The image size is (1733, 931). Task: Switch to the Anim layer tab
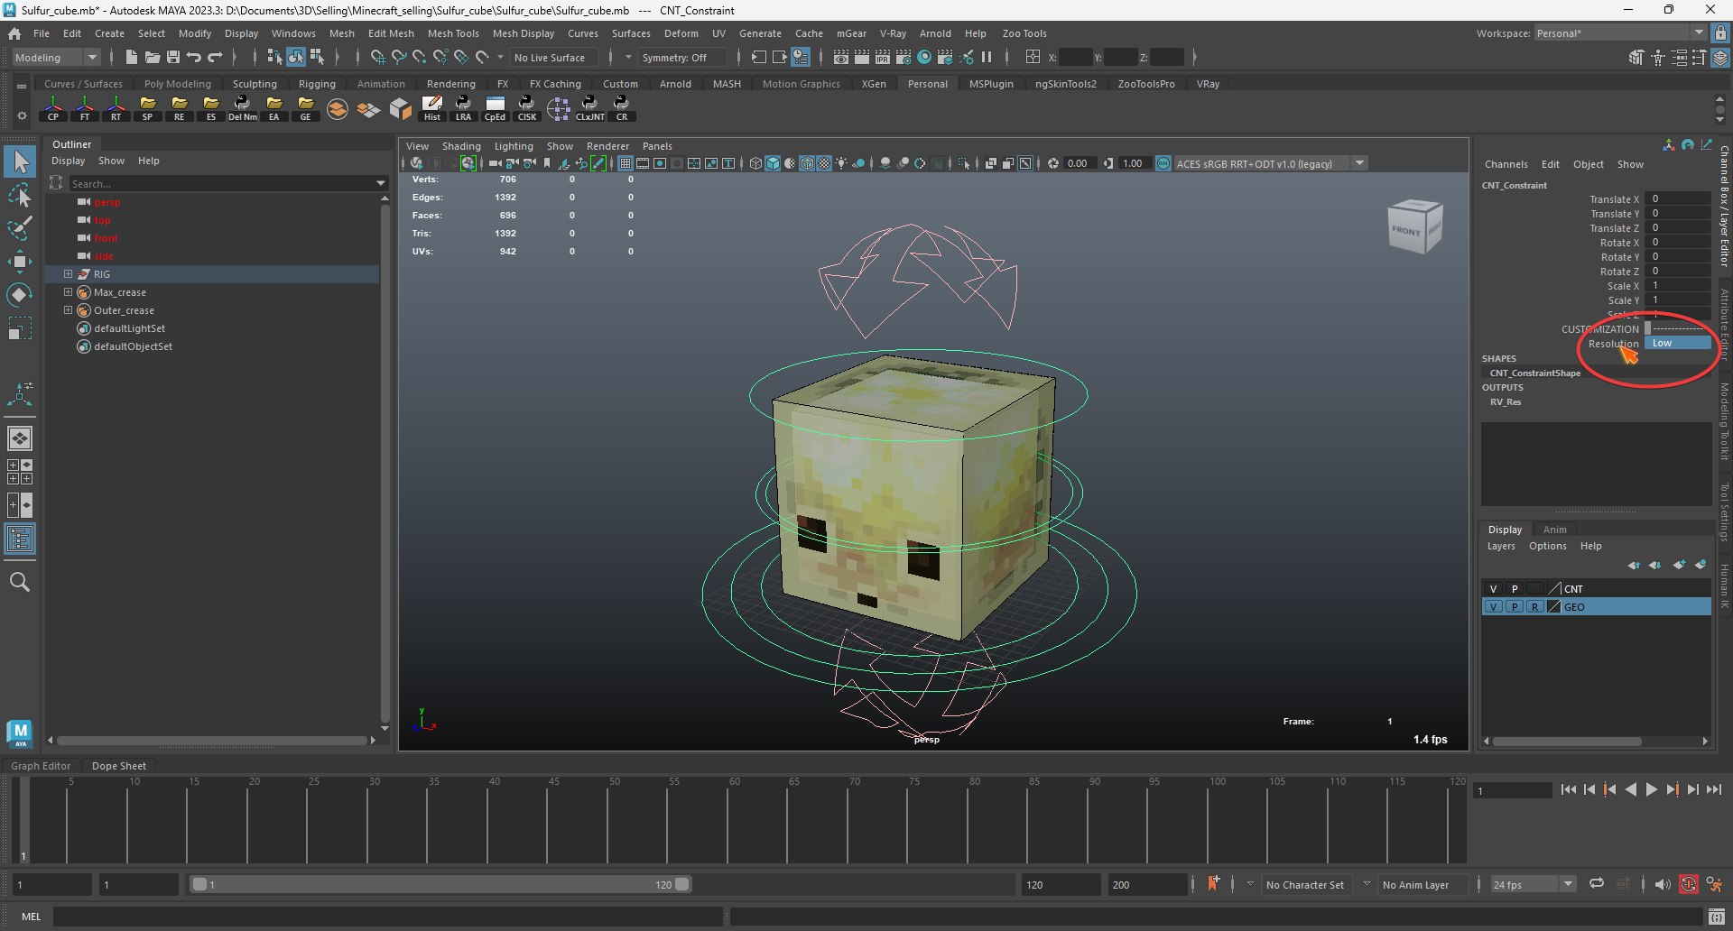tap(1554, 530)
